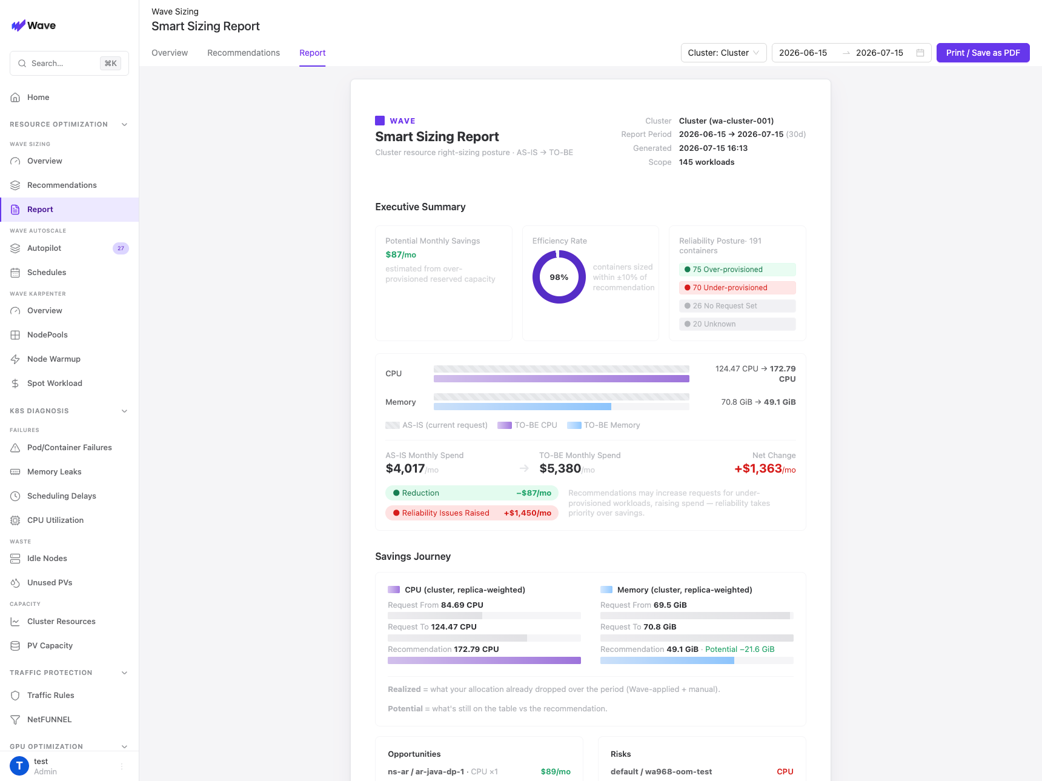
Task: Open Memory Leaks sidebar item
Action: 69,472
